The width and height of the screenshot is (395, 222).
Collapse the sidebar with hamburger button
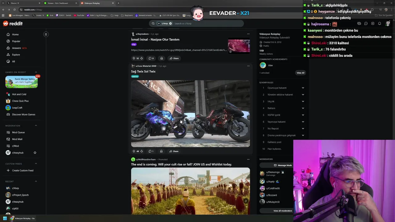[46, 34]
